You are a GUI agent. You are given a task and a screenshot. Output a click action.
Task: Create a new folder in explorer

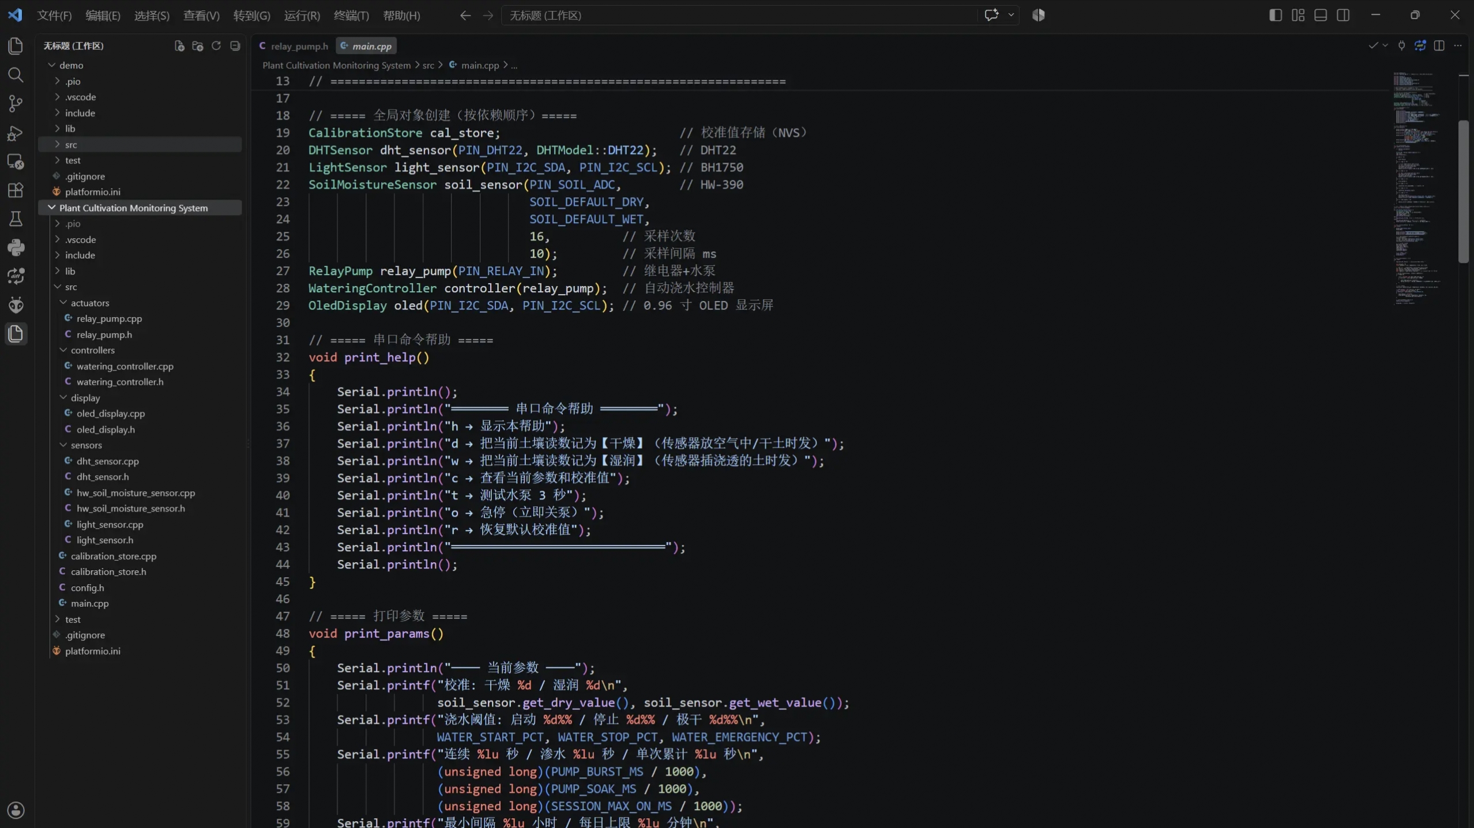[198, 46]
